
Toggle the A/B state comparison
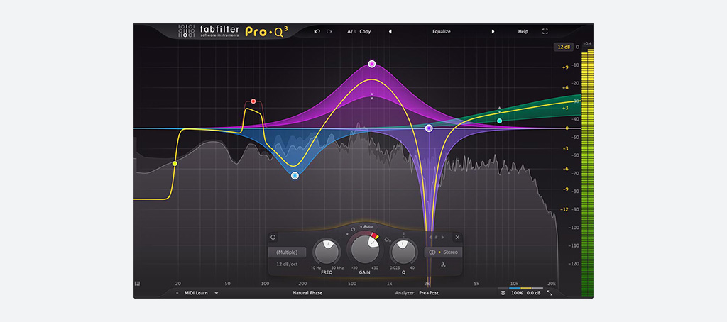tap(351, 31)
